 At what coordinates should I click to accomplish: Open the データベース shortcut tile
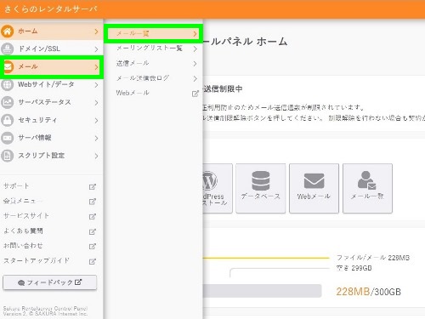[x=261, y=188]
